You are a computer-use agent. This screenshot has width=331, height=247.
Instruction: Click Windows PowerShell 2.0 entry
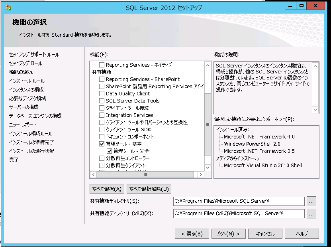coord(252,144)
